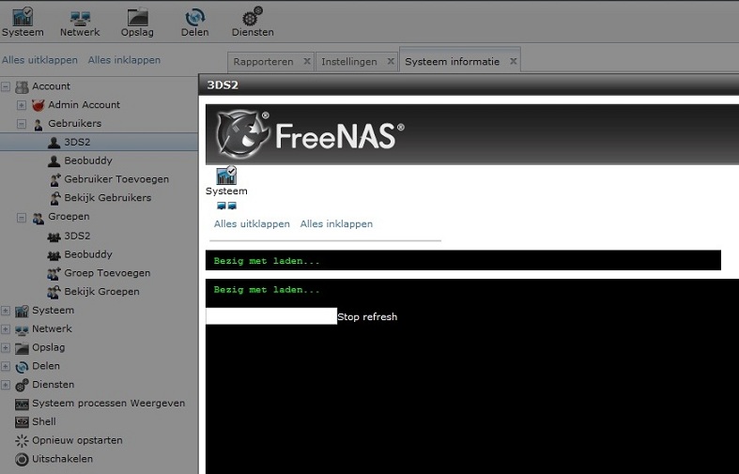
Task: Click the Beobuddy user icon under Gebruikers
Action: click(54, 161)
